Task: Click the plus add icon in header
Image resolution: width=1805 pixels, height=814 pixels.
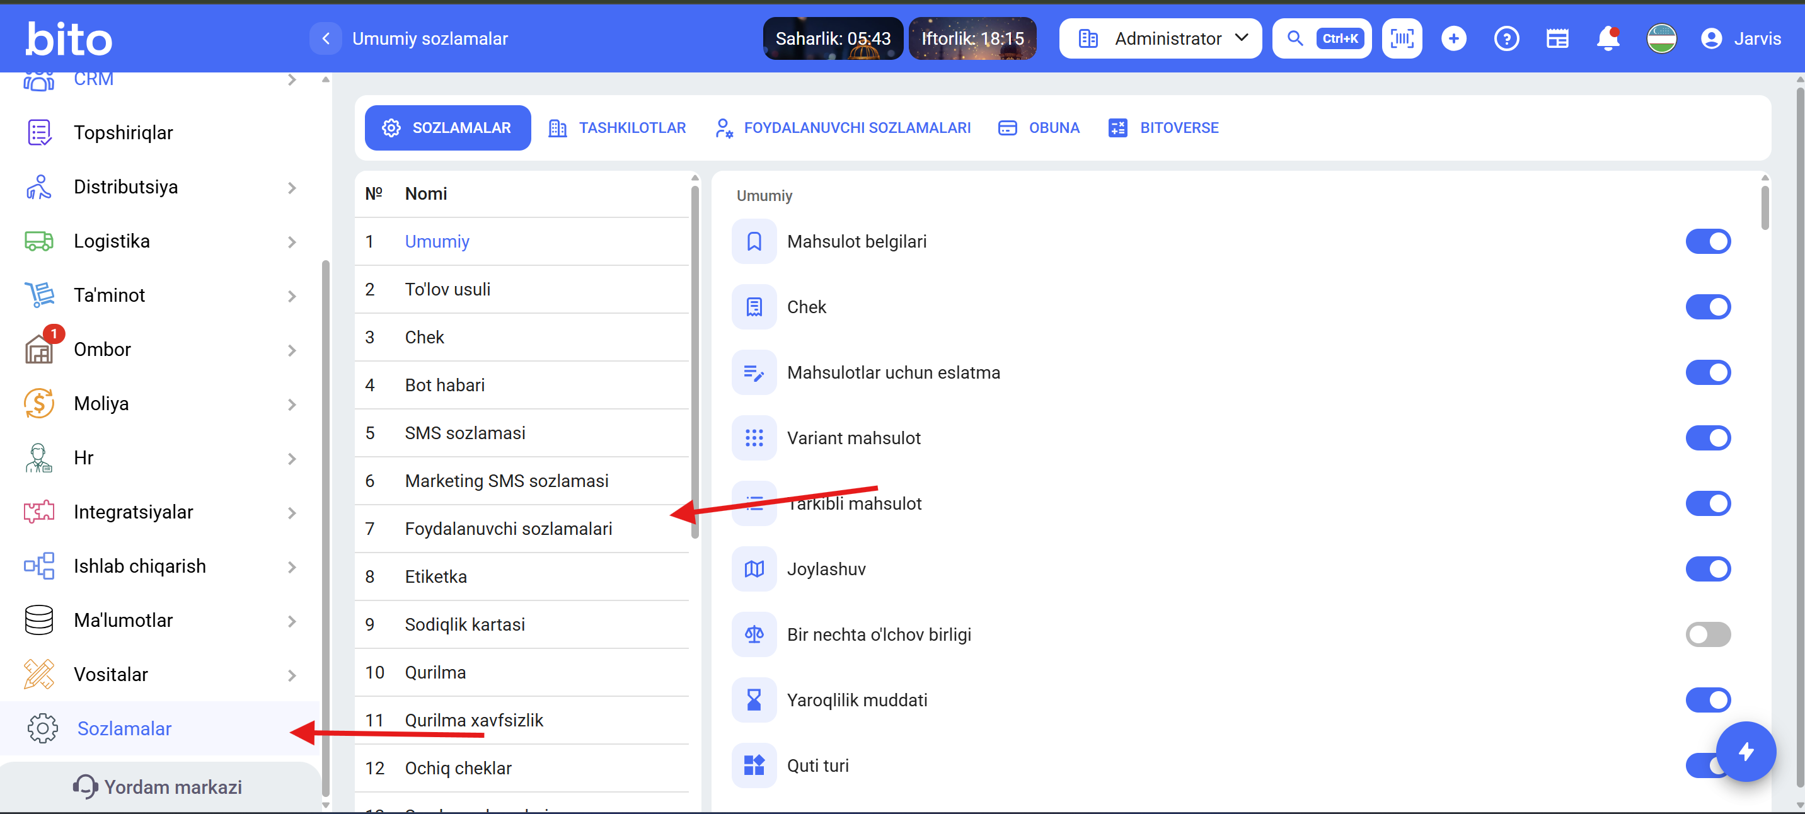Action: point(1454,38)
